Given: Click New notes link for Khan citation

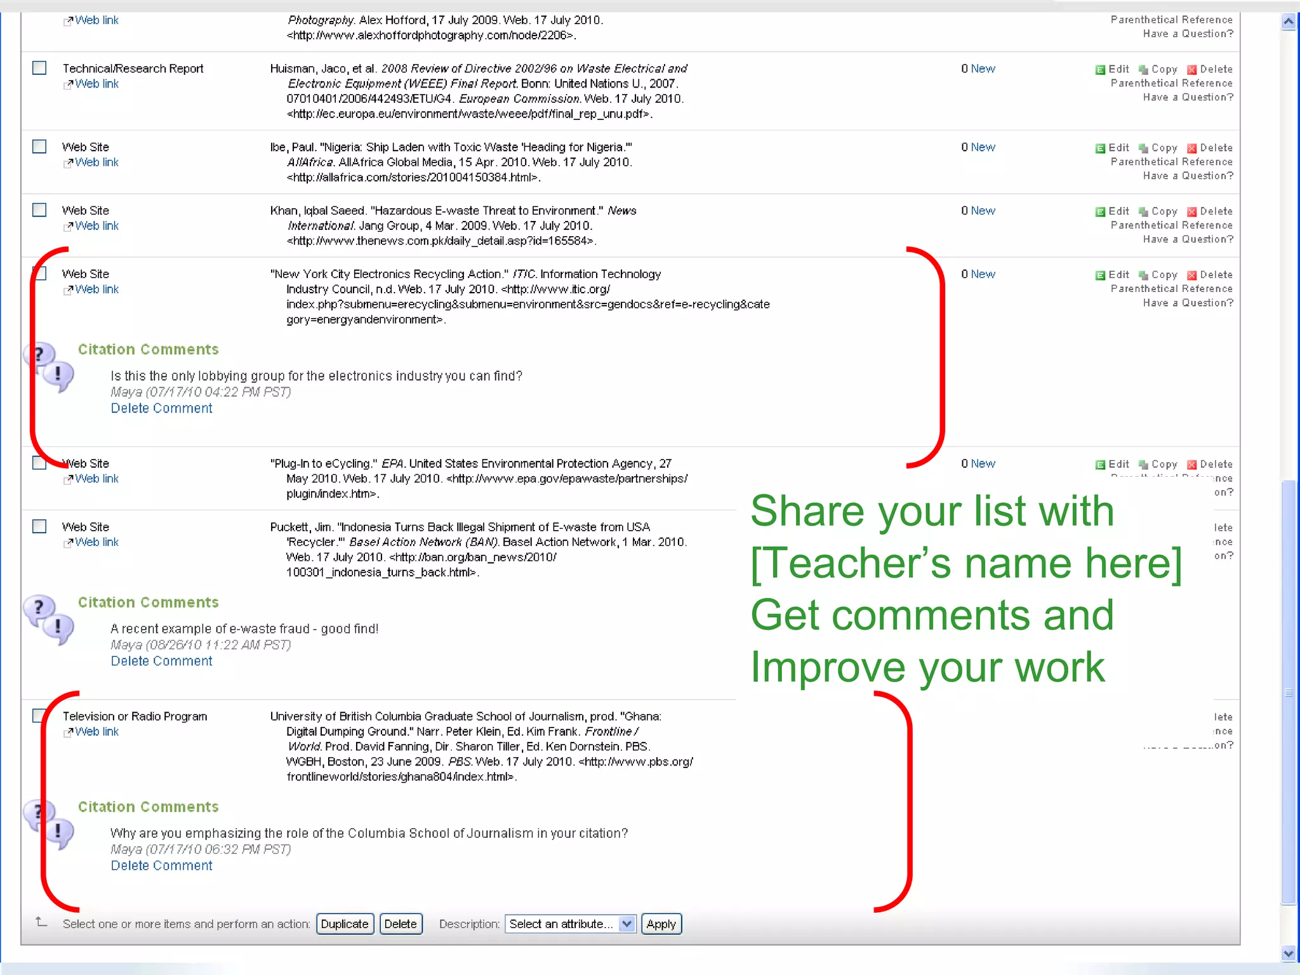Looking at the screenshot, I should 983,211.
